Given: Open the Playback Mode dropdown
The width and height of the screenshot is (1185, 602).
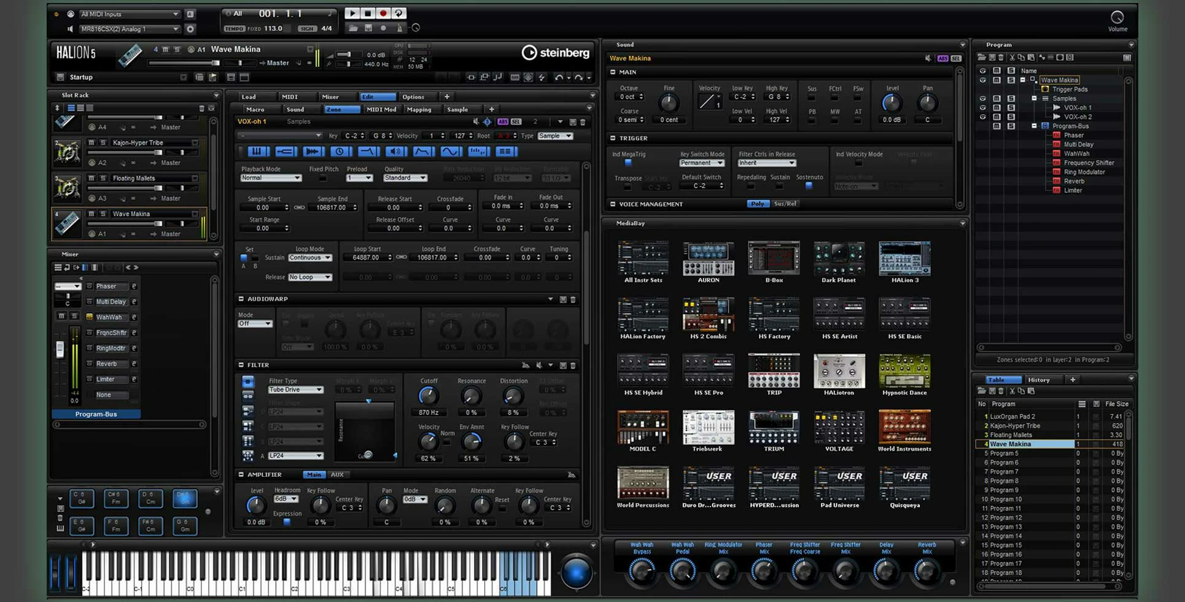Looking at the screenshot, I should pos(271,178).
